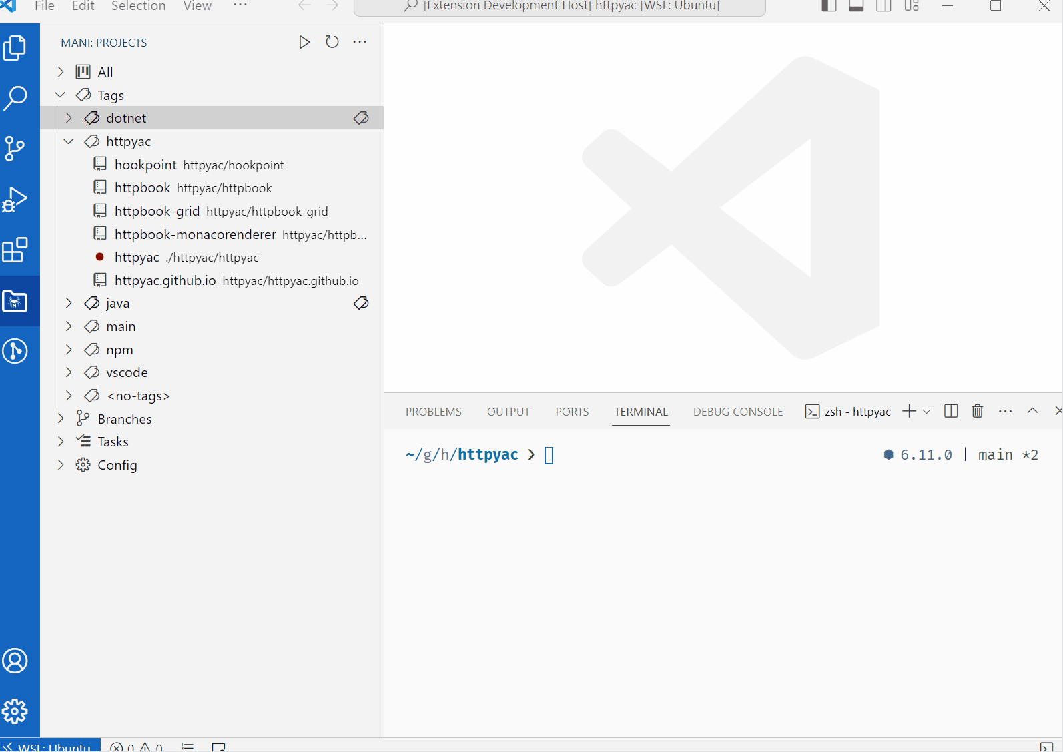
Task: Open the File menu
Action: click(x=45, y=6)
